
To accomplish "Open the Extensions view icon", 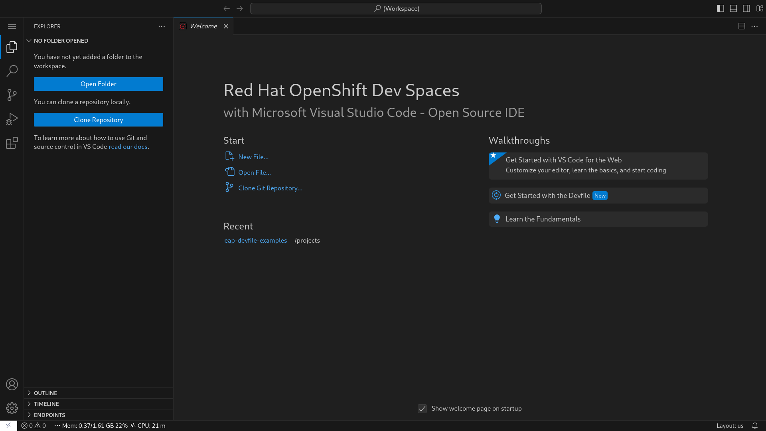I will 12,143.
